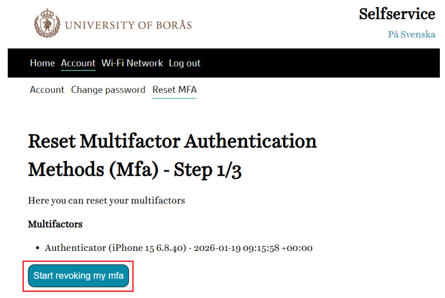Click the University of Borås crest logo
Screen dimensions: 445x298
point(46,25)
